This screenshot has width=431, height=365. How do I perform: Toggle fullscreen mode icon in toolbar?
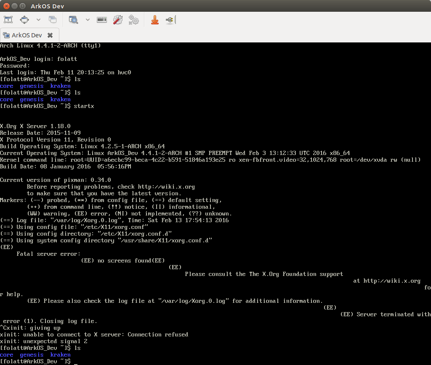point(24,20)
